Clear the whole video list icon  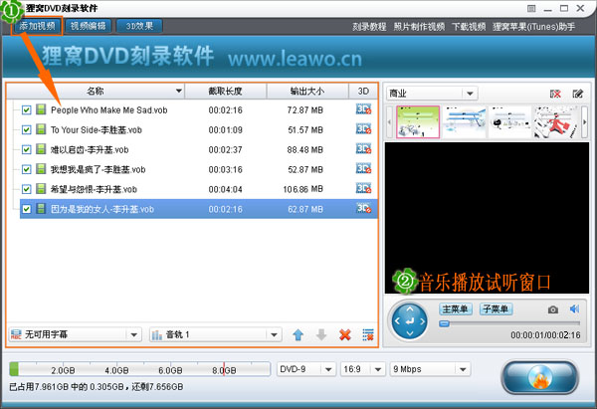(368, 334)
